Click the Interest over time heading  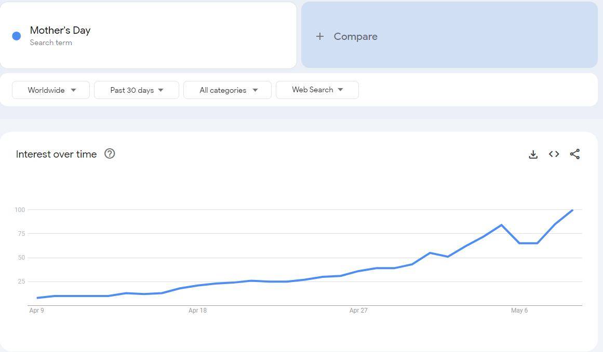click(56, 154)
